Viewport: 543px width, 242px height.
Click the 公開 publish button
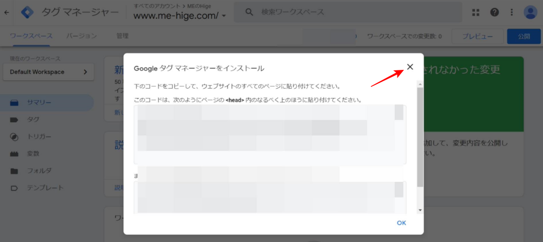524,36
